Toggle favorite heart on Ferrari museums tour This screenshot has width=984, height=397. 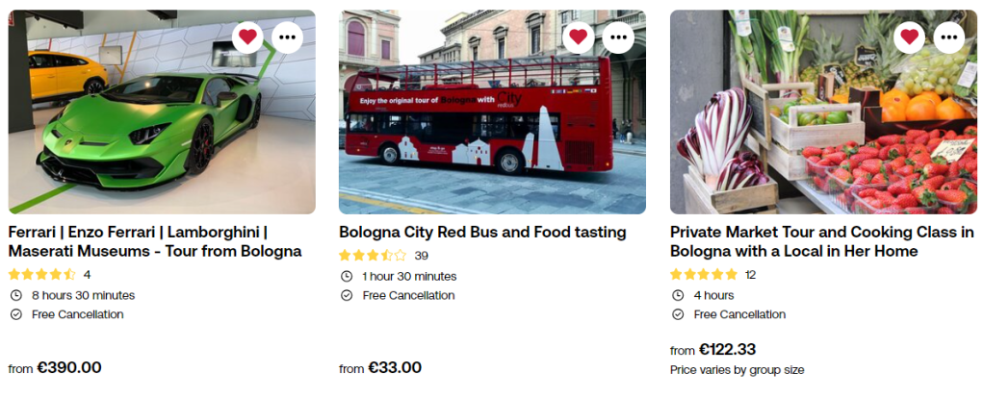[x=247, y=37]
